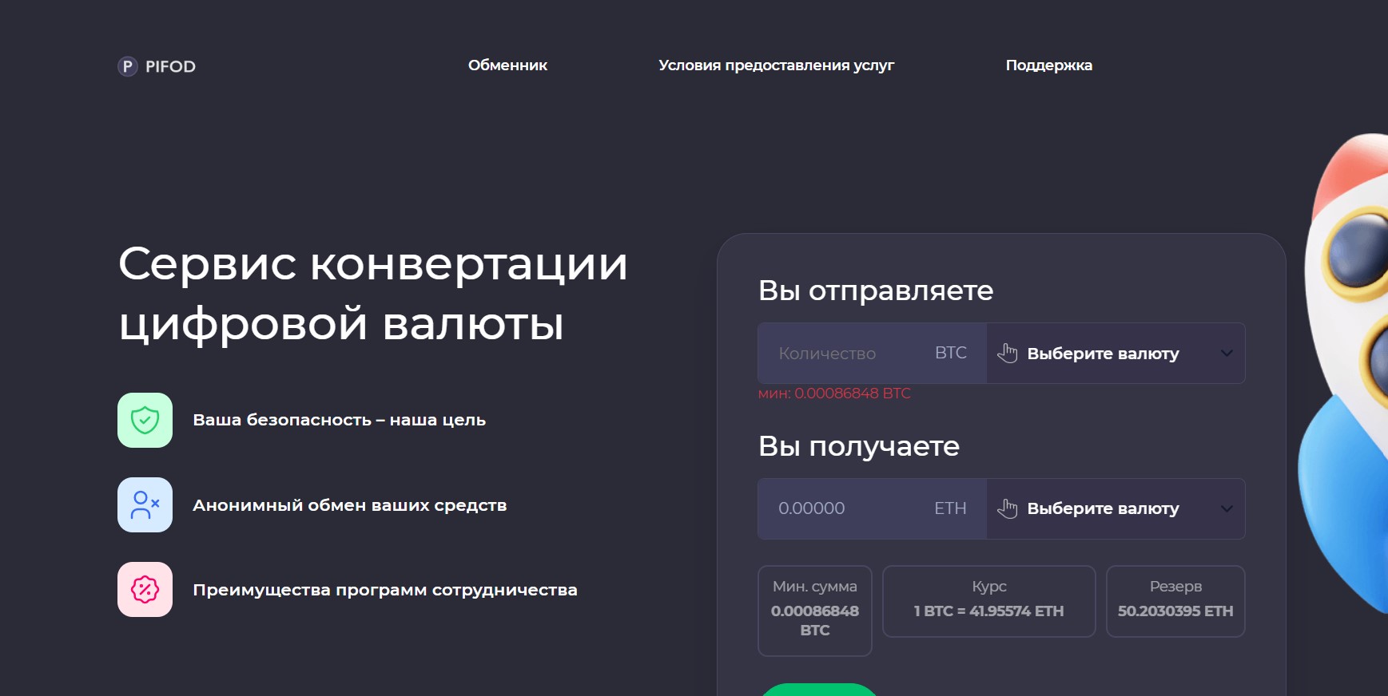Click the BTC label in send field
The width and height of the screenshot is (1388, 696).
click(x=950, y=353)
